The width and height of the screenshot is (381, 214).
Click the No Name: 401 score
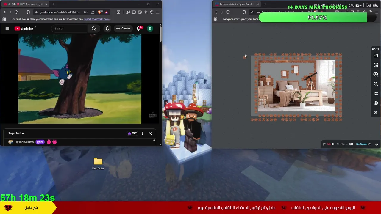(345, 144)
